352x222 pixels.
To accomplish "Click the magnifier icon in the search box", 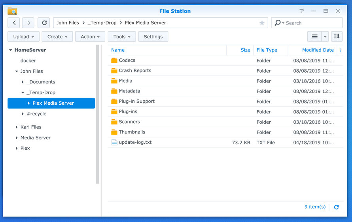I will (278, 23).
